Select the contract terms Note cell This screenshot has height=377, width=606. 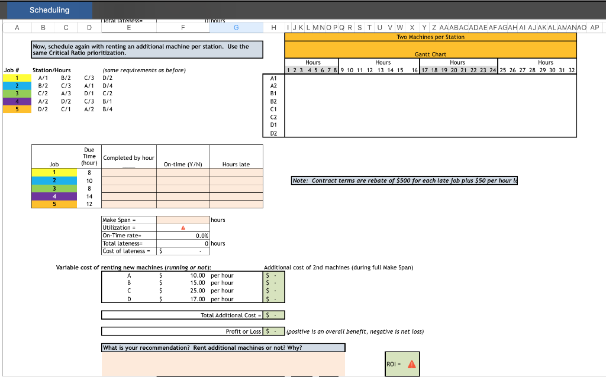tap(404, 181)
